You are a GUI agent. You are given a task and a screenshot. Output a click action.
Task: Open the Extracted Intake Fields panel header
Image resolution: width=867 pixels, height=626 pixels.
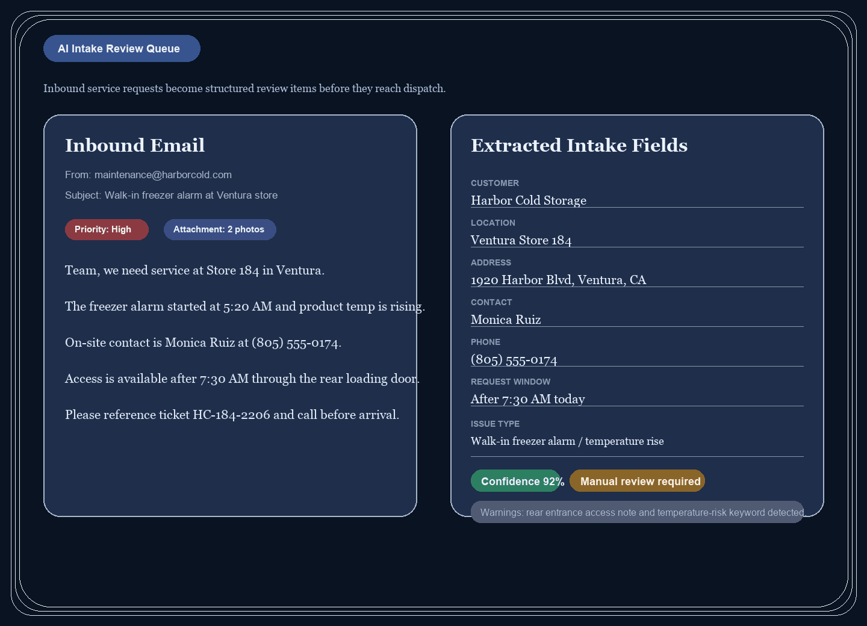pos(579,146)
